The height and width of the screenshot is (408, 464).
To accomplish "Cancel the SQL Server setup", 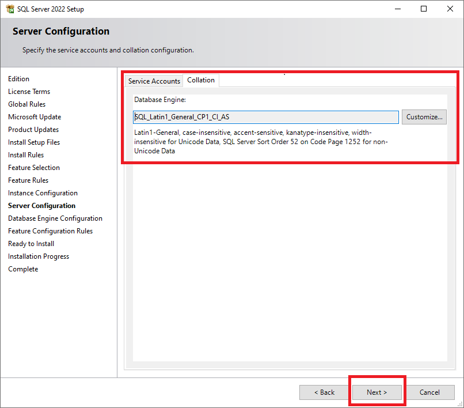I will click(429, 392).
